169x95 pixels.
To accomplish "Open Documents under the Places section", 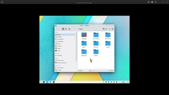I will point(65,39).
